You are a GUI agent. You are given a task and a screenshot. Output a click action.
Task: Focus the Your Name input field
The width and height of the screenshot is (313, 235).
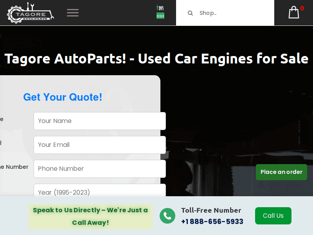point(99,121)
